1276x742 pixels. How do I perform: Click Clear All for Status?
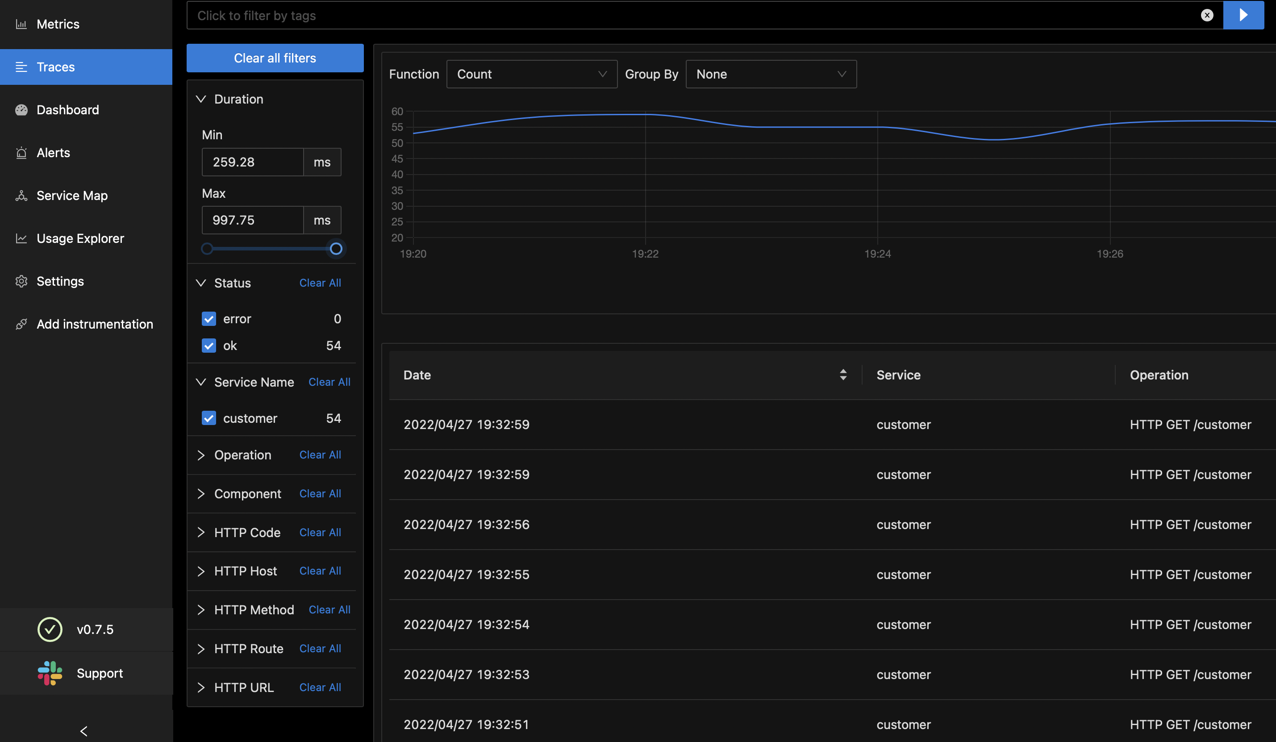[x=320, y=283]
